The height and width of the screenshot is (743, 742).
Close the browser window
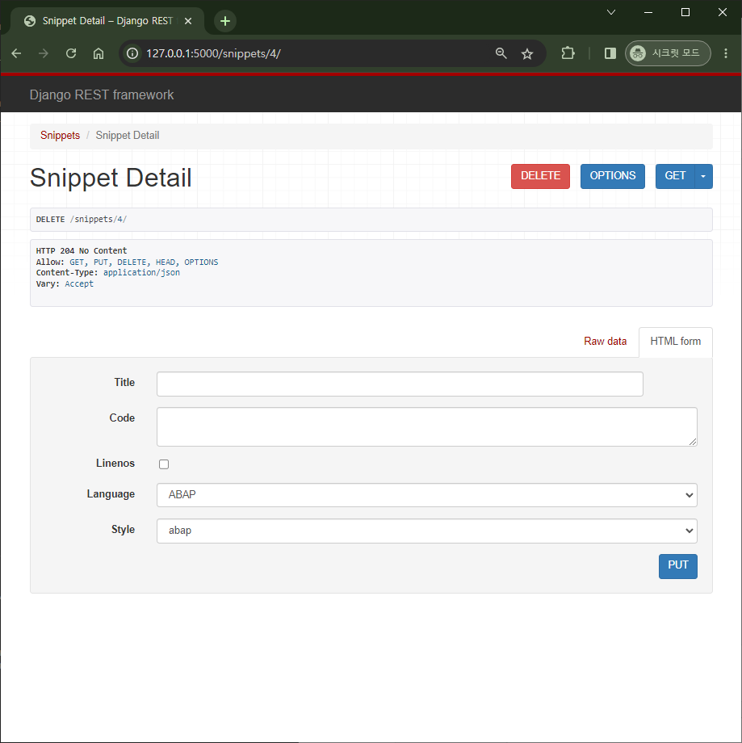722,12
